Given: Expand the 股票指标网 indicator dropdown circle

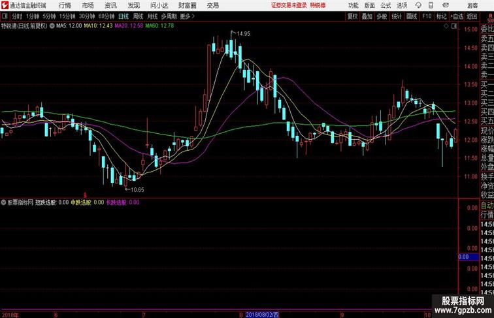Looking at the screenshot, I should (3, 202).
